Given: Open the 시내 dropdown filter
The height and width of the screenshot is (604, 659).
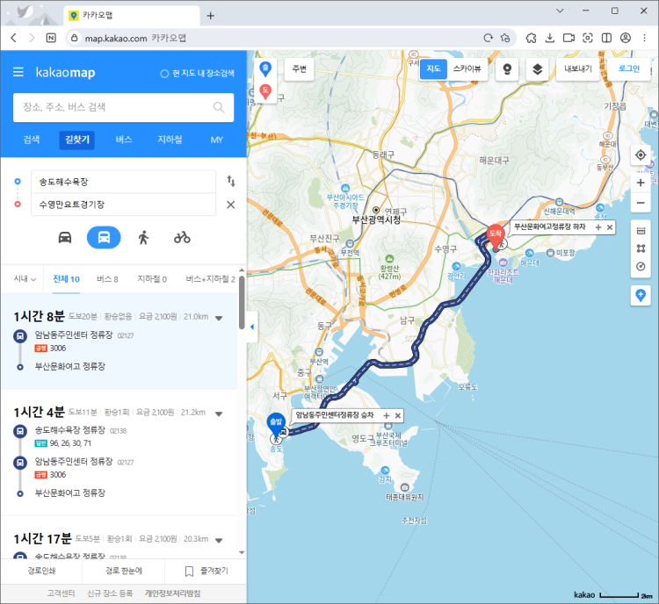Looking at the screenshot, I should (25, 279).
